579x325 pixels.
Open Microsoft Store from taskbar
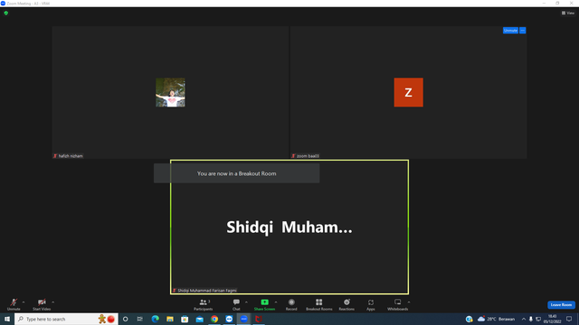(x=185, y=319)
